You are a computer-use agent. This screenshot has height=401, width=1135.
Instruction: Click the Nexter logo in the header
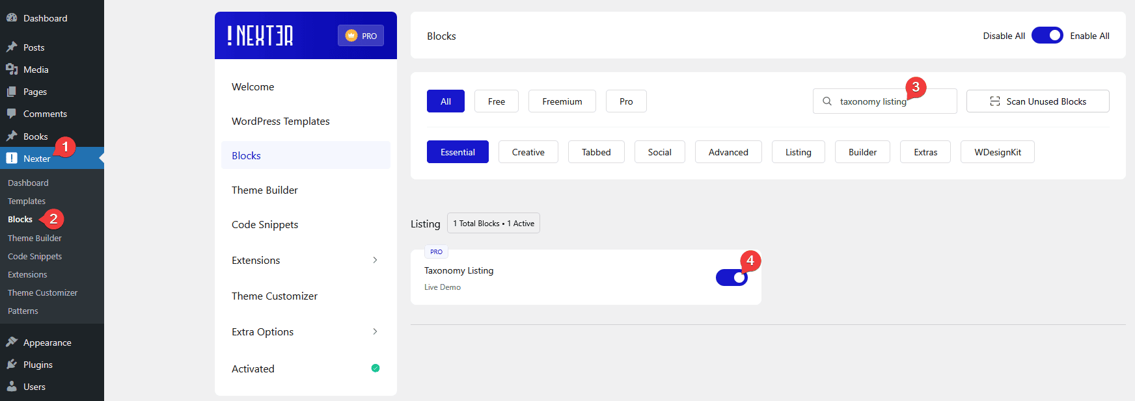[x=260, y=36]
